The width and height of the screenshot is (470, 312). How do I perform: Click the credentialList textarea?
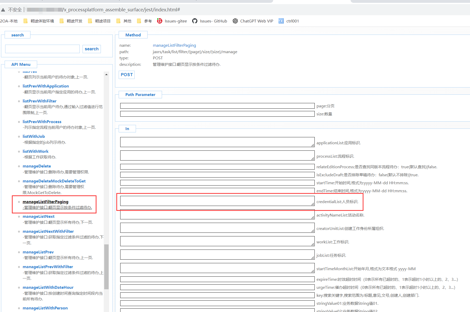tap(217, 201)
